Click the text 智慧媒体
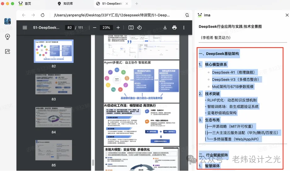The image size is (290, 171). tap(212, 166)
